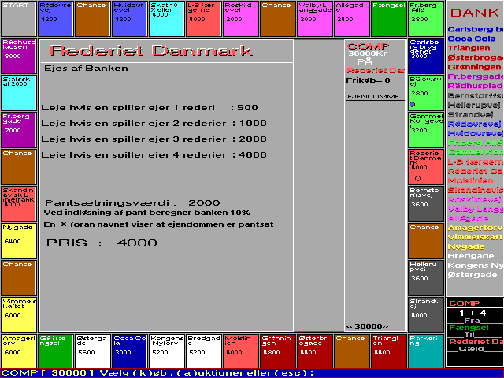This screenshot has height=378, width=504.
Task: Click the 'PRIS : 4000' price line
Action: coord(102,243)
